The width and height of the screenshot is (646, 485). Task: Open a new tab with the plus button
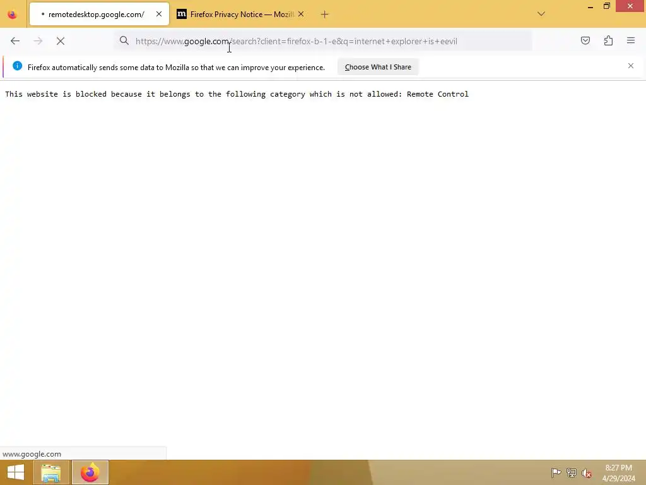pos(325,15)
